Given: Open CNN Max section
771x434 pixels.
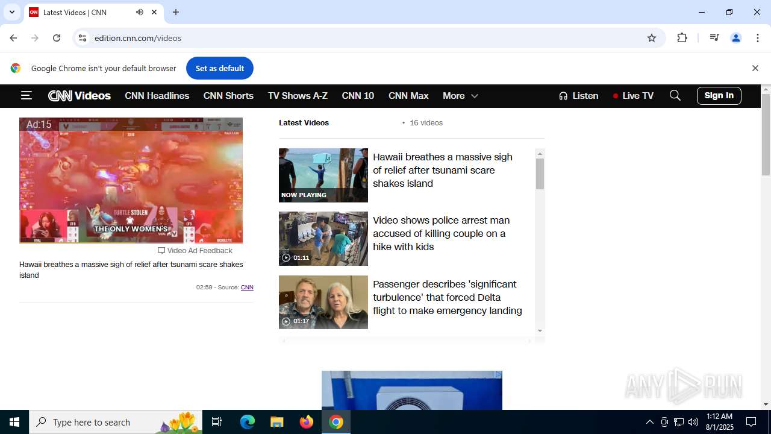Looking at the screenshot, I should (408, 95).
